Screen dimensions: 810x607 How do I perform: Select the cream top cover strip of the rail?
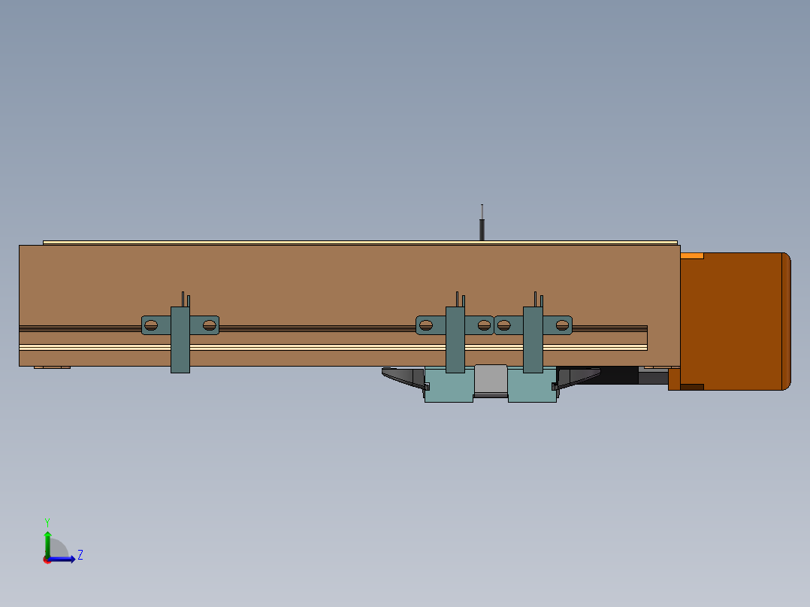pyautogui.click(x=361, y=243)
